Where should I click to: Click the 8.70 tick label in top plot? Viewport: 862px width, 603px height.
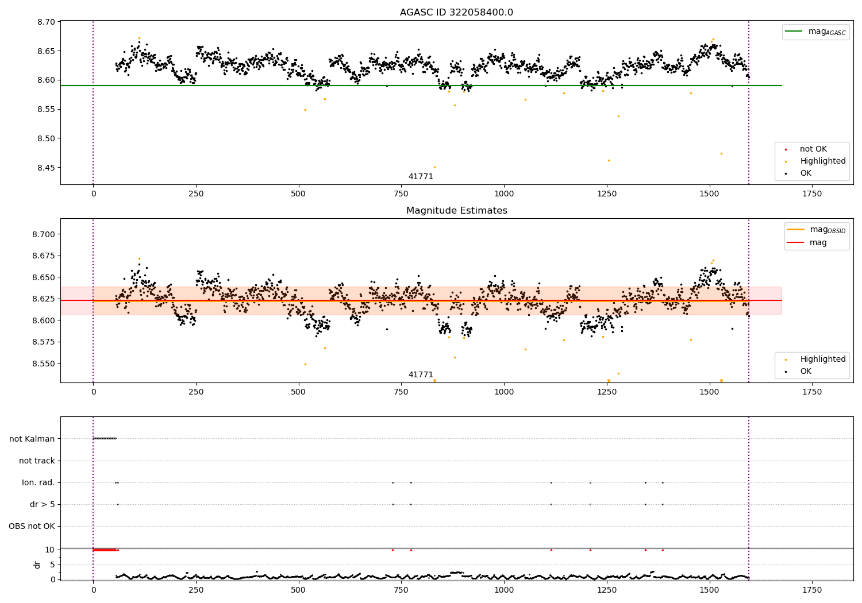pyautogui.click(x=45, y=22)
